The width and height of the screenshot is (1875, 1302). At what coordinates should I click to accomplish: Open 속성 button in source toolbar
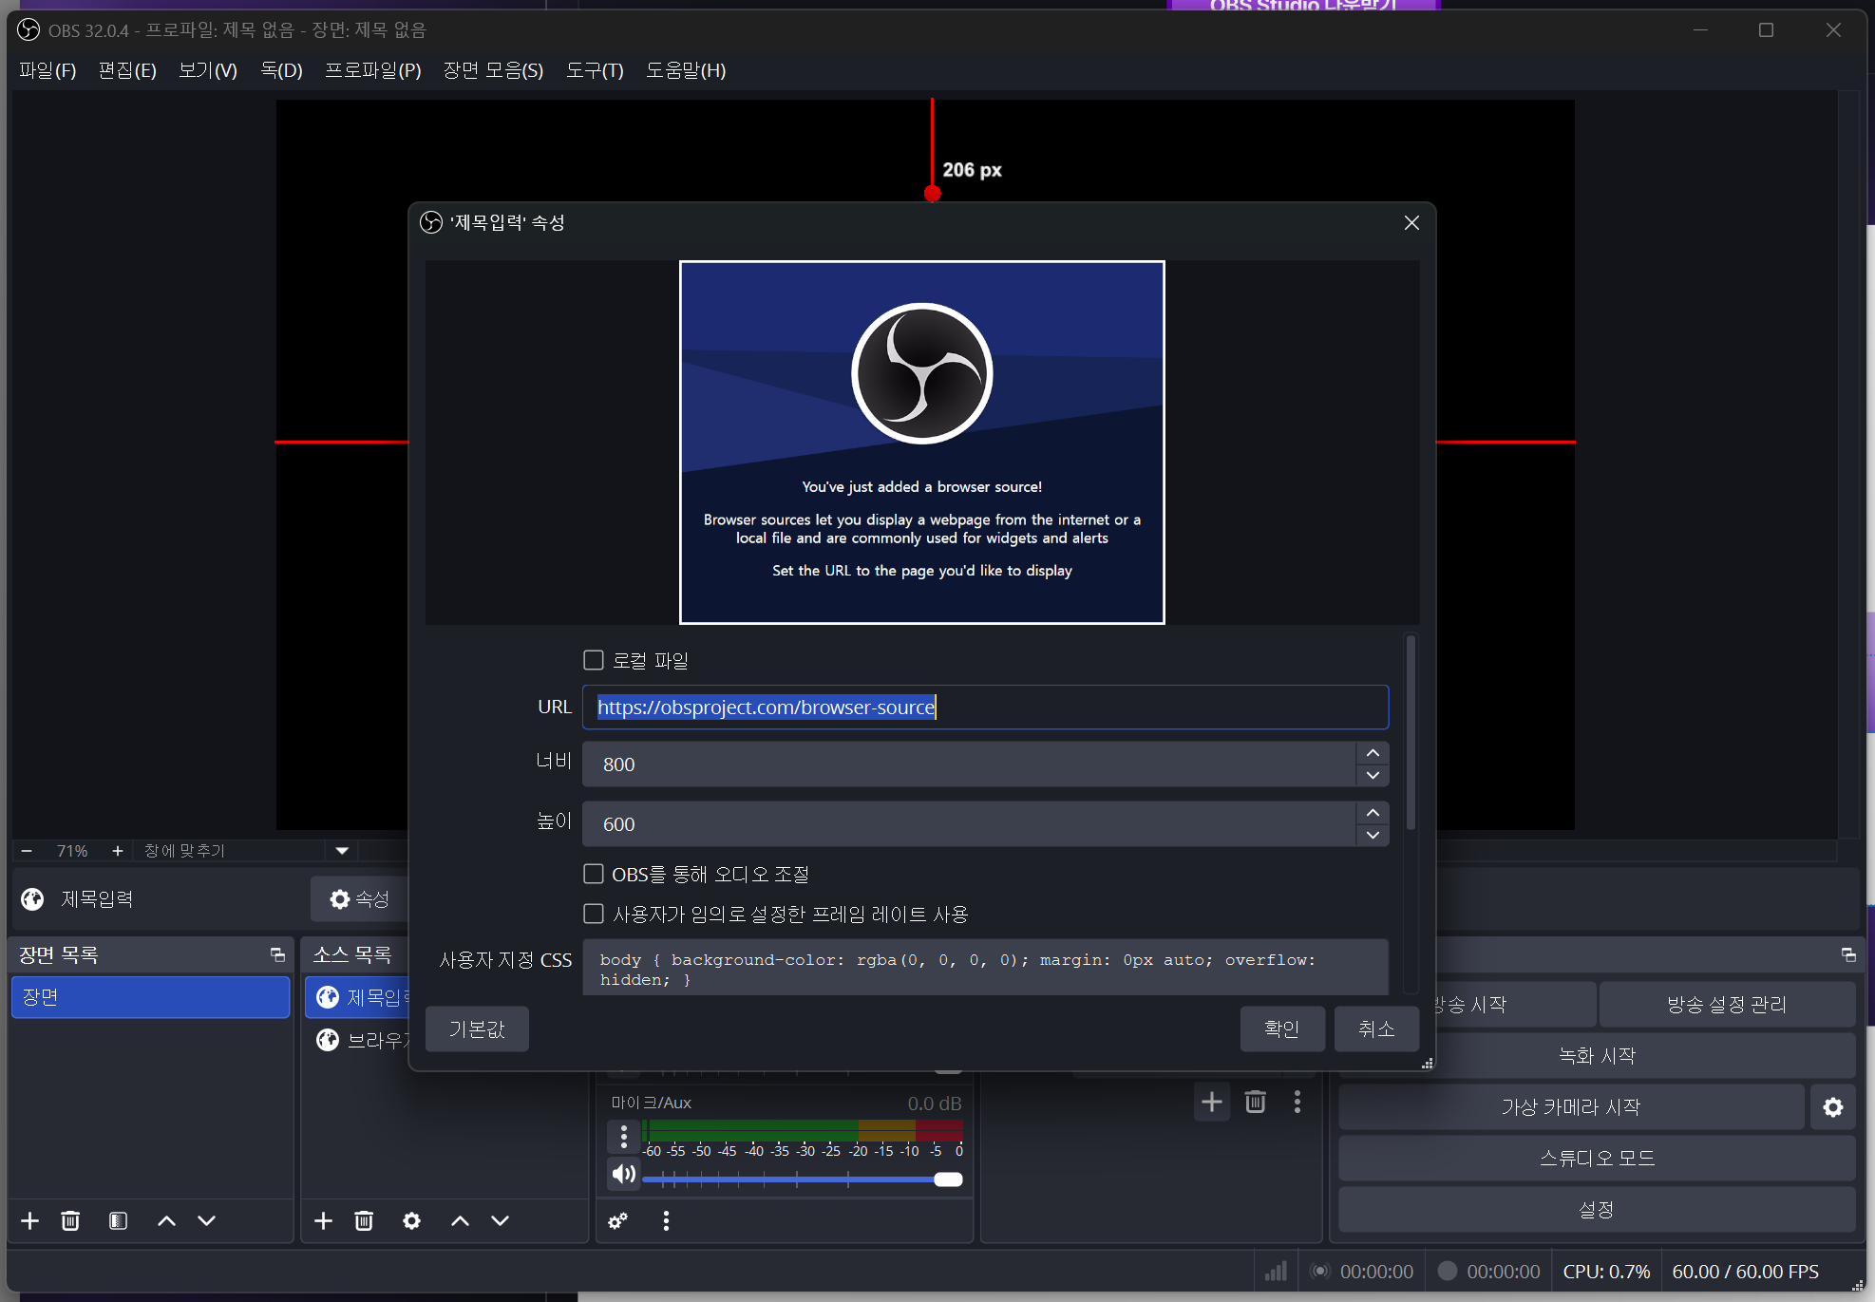tap(359, 898)
